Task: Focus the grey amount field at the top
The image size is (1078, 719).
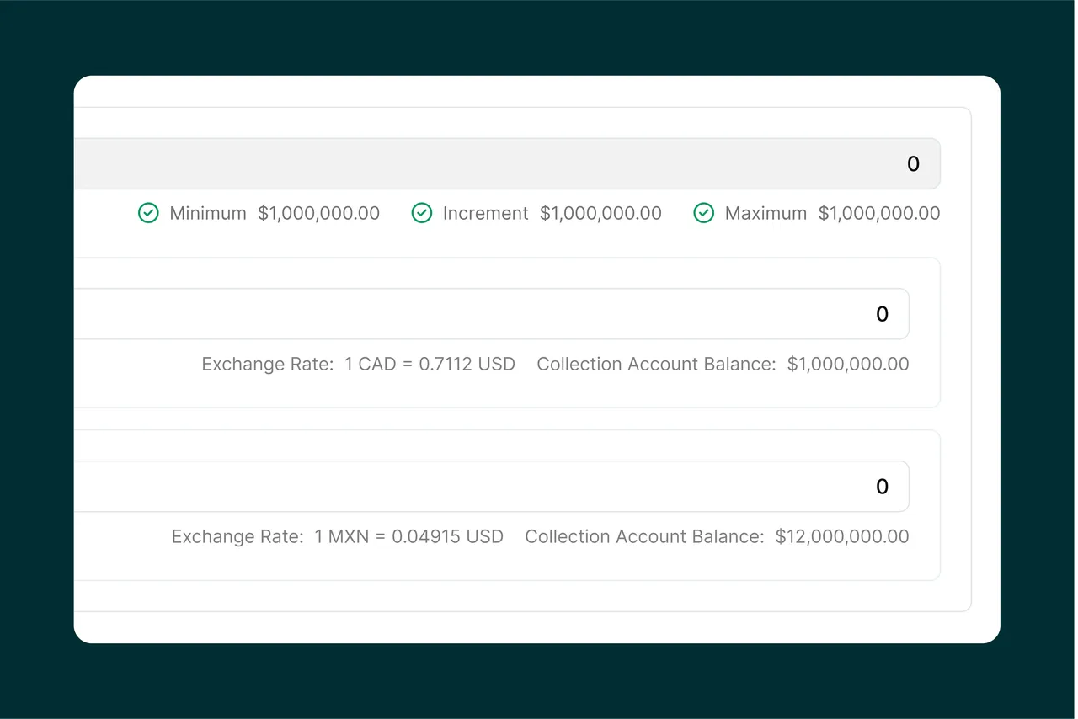Action: pyautogui.click(x=507, y=163)
